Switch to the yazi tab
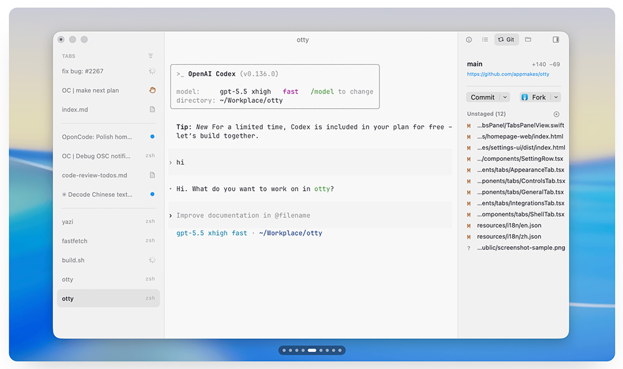 (x=108, y=221)
